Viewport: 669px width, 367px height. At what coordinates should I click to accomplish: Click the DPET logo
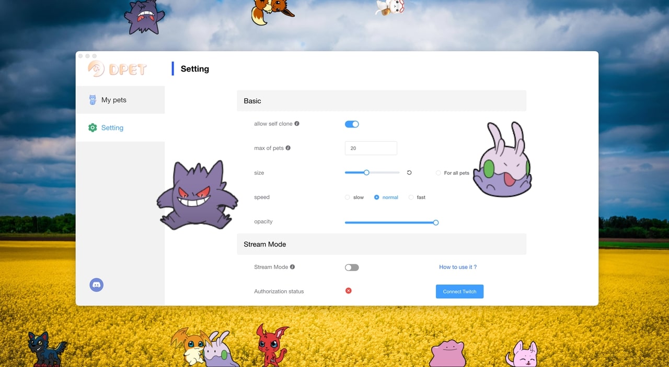click(117, 69)
